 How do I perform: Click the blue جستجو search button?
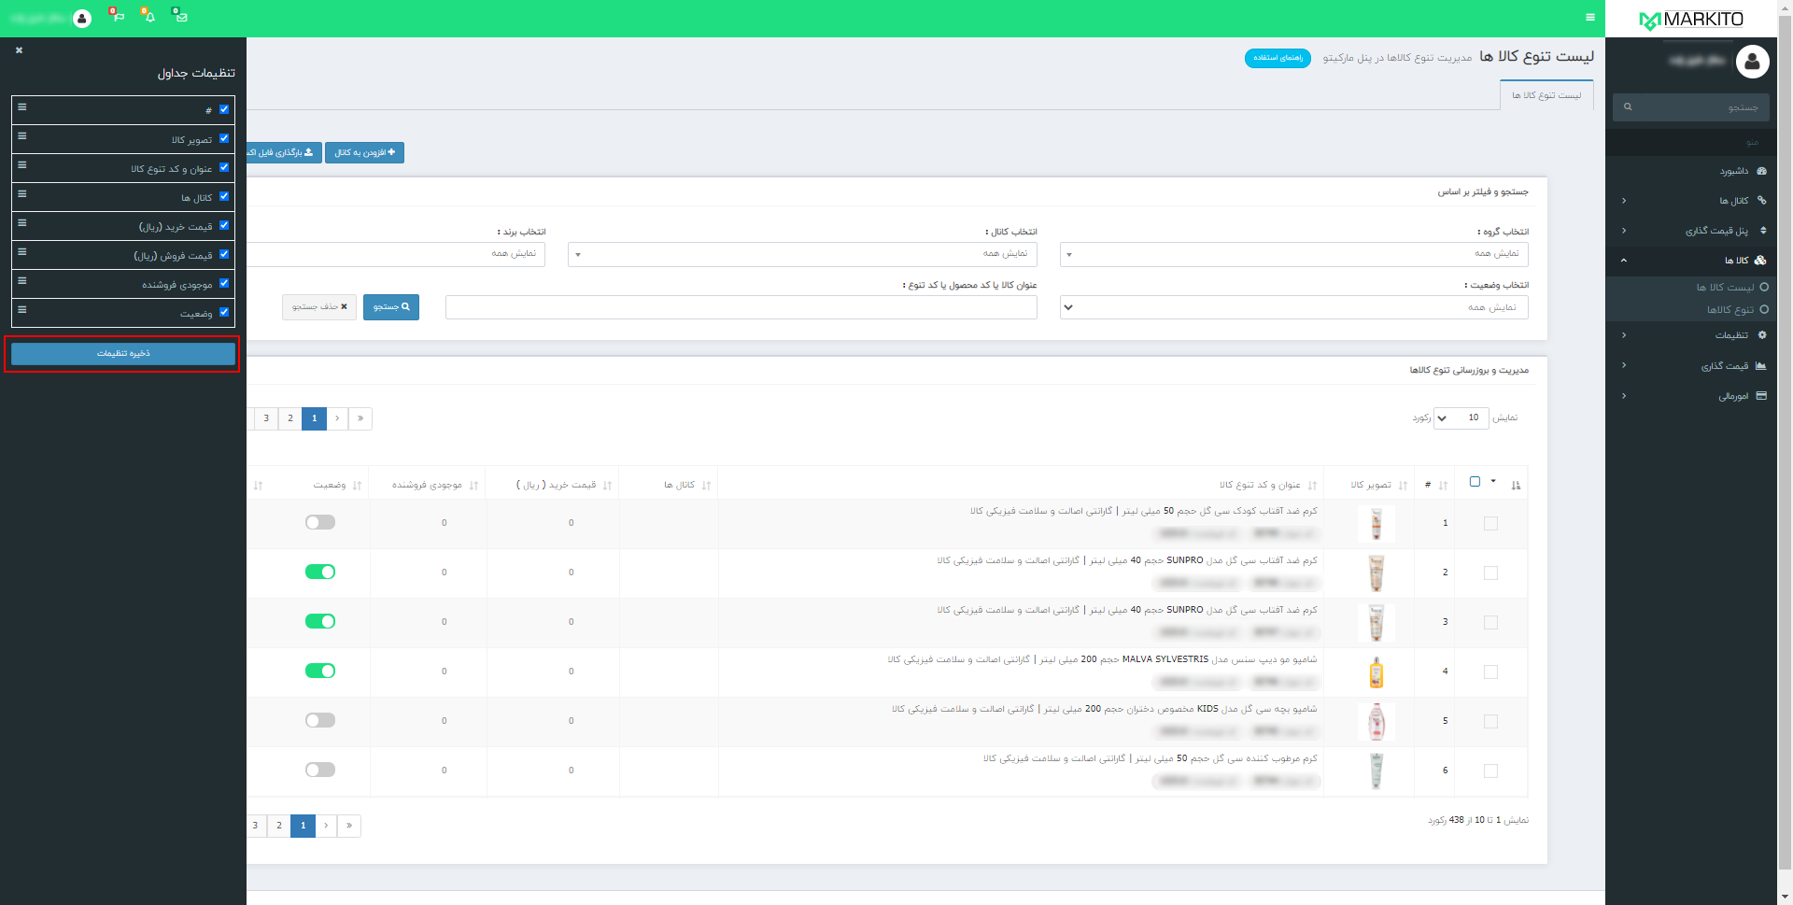(x=391, y=306)
